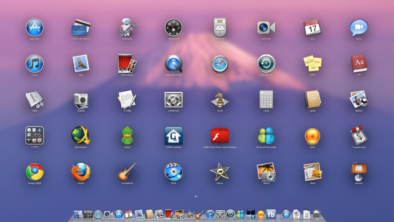Launch Keynote podium icon
Image resolution: width=394 pixels, height=222 pixels.
click(359, 172)
